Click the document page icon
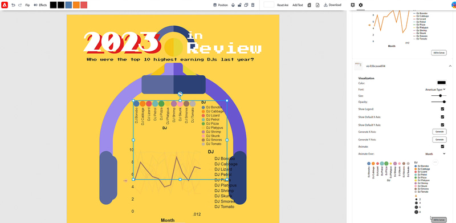 [x=309, y=5]
